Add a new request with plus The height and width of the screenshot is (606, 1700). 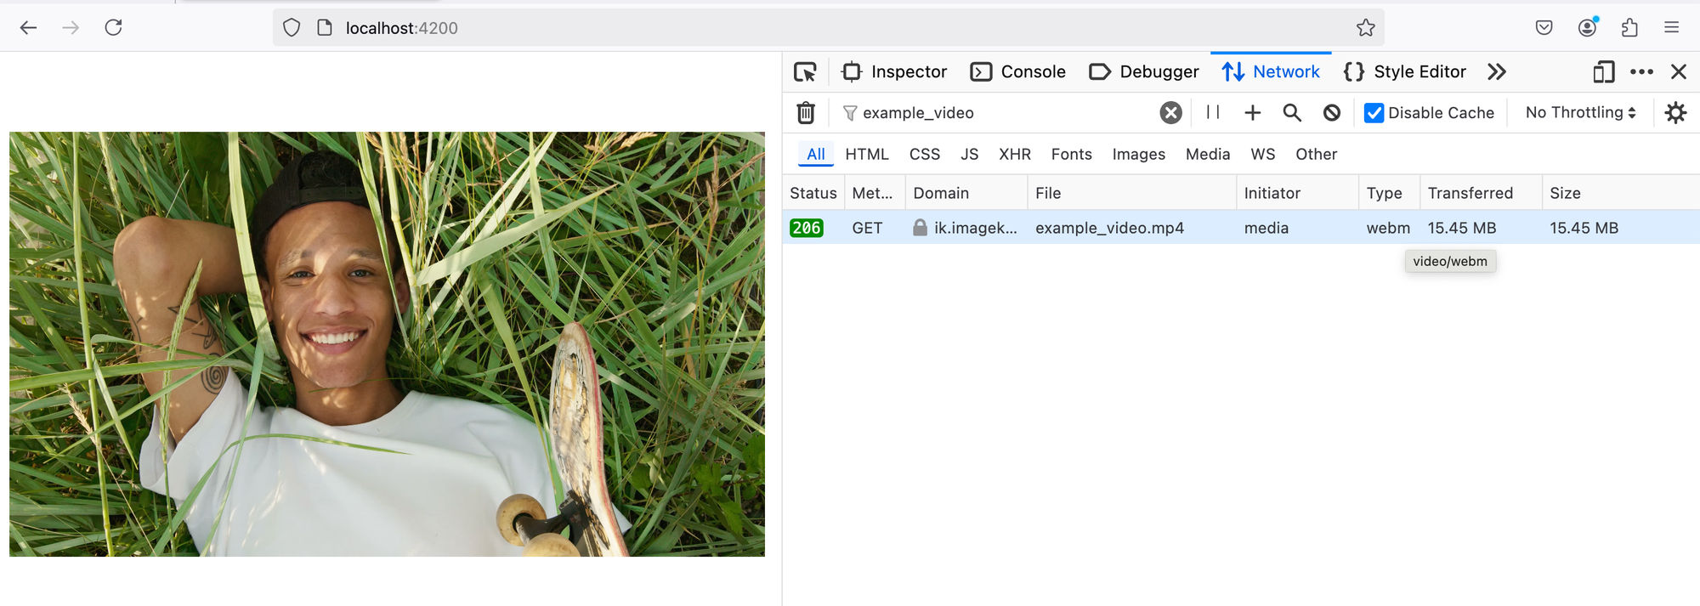click(x=1252, y=113)
